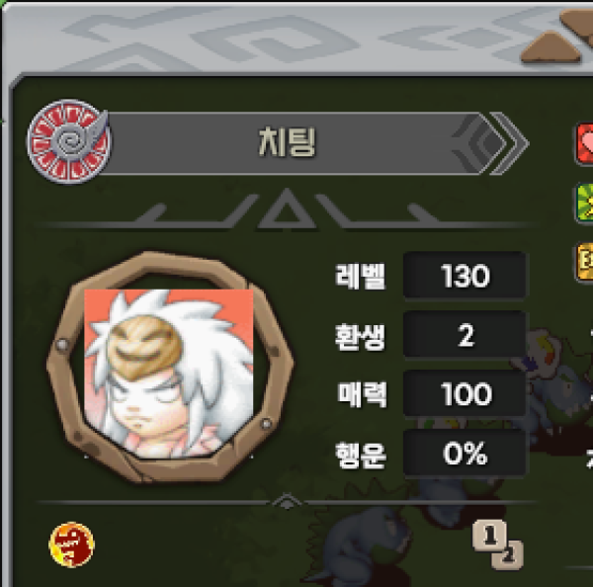Collapse panel using small up chevron on divider
This screenshot has width=593, height=587.
(x=287, y=502)
